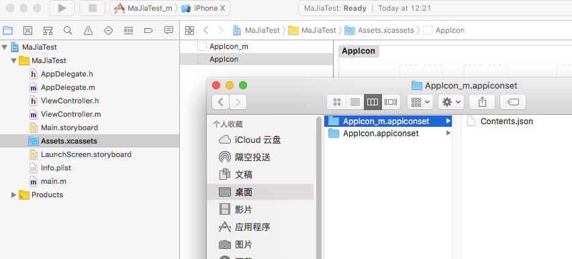
Task: Click the AppIcon title in asset editor
Action: point(359,51)
